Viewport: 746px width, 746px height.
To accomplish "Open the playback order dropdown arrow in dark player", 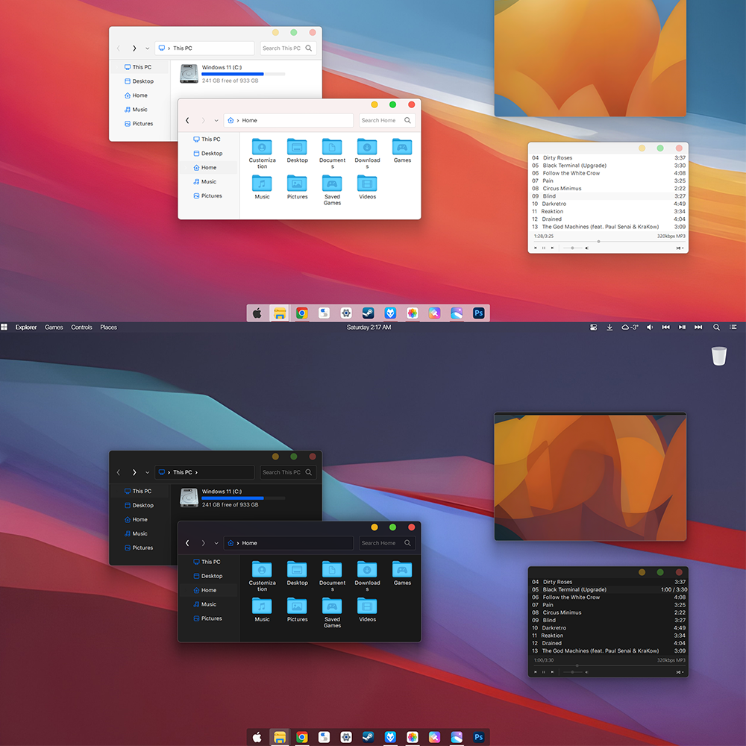I will pos(683,672).
